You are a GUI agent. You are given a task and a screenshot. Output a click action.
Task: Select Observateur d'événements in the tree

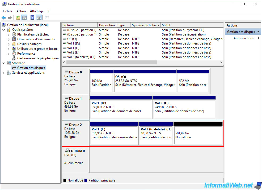pos(36,39)
